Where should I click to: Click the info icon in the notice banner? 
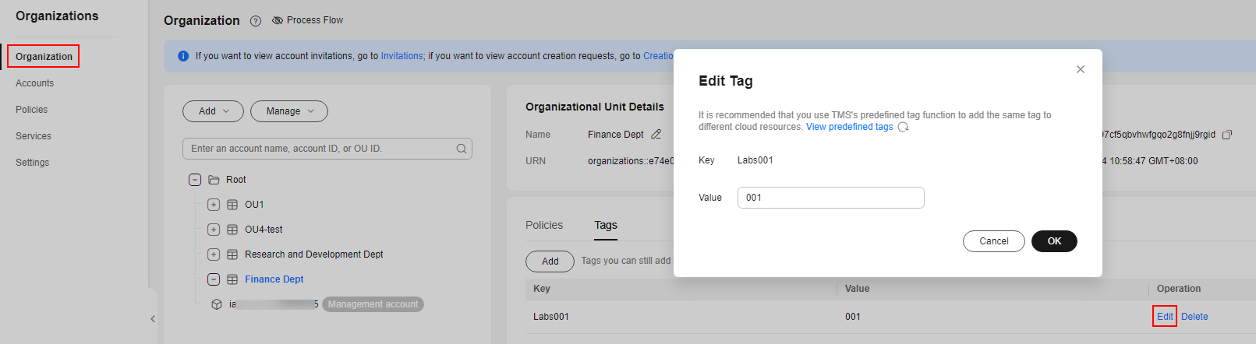coord(183,56)
